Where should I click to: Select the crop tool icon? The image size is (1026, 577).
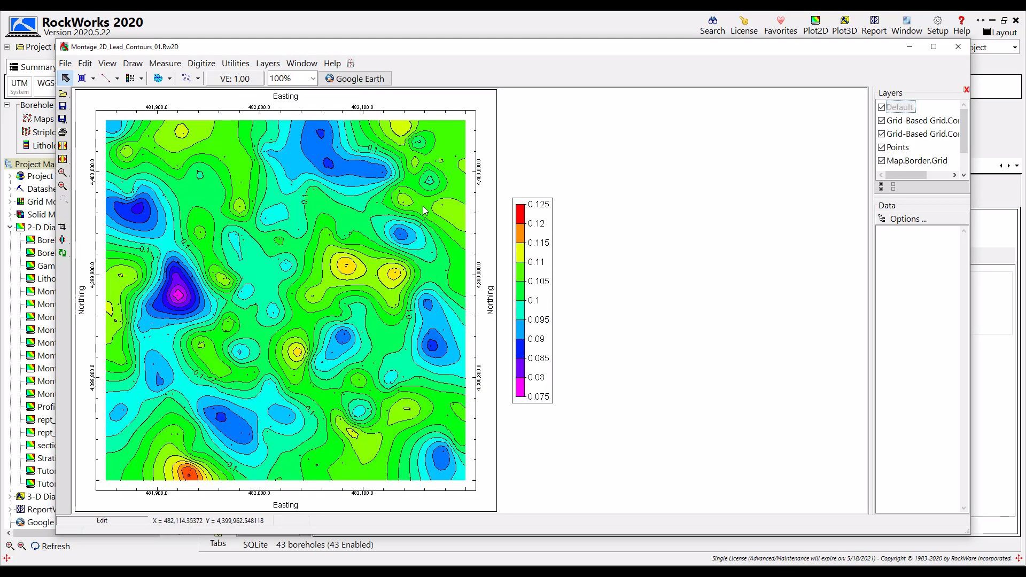pos(63,227)
